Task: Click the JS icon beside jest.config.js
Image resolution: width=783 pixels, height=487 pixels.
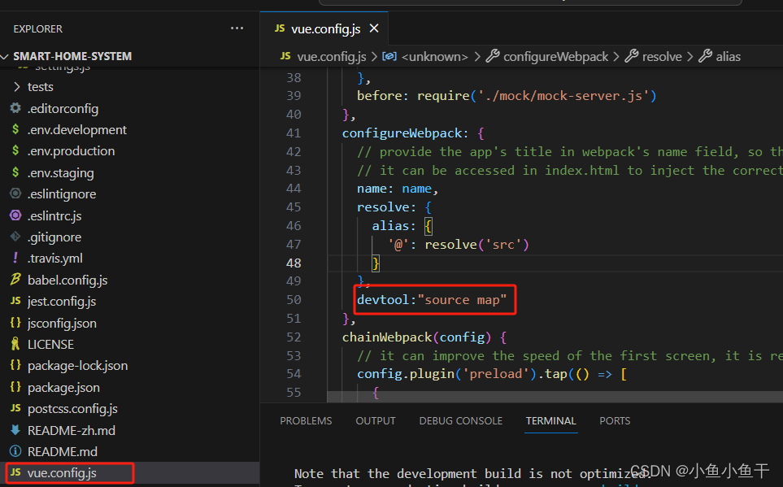Action: point(15,301)
